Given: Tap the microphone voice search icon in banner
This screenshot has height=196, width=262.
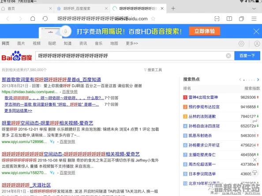Looking at the screenshot, I should 66,31.
